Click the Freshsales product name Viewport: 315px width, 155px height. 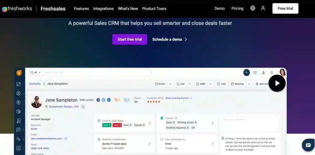[53, 9]
